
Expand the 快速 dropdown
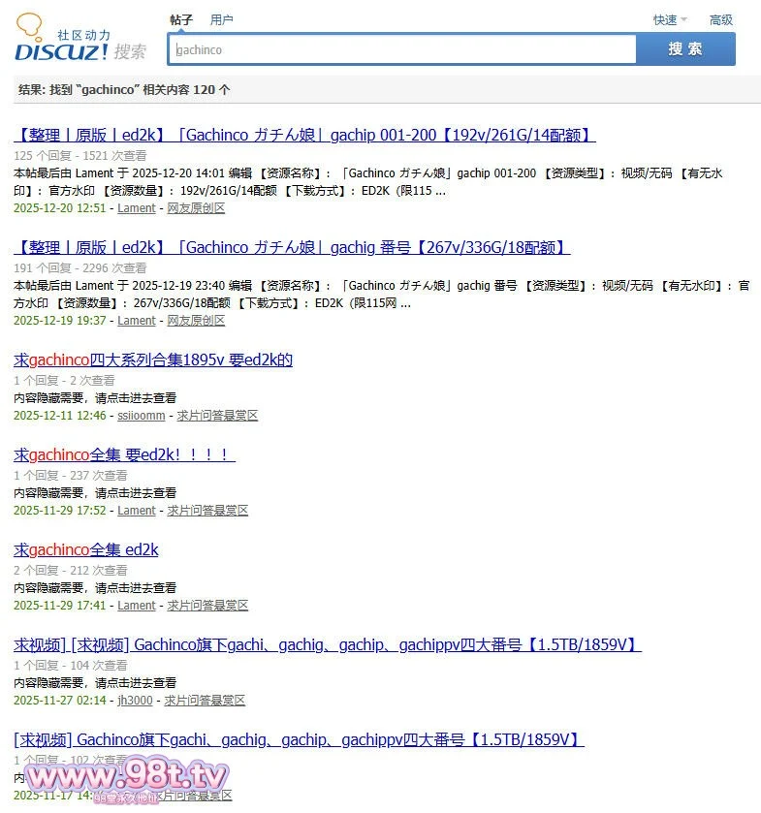click(x=669, y=19)
